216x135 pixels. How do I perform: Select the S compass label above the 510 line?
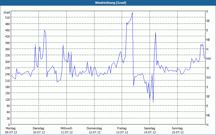(207, 11)
